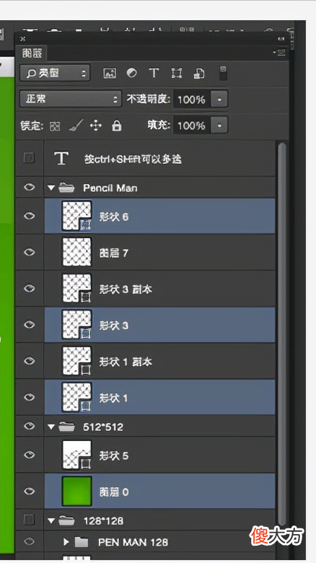This screenshot has width=316, height=563.
Task: Click the 形状 1 layer thumbnail
Action: [x=77, y=397]
